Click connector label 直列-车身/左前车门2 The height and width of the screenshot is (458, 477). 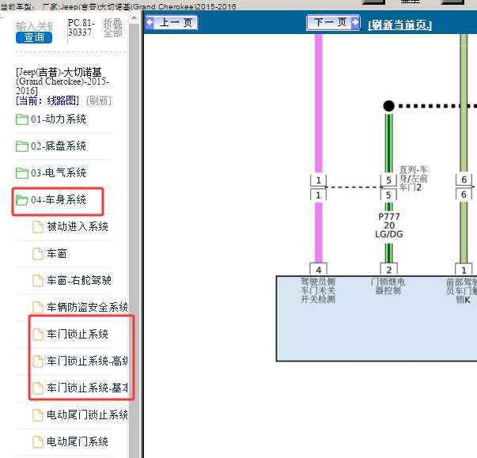coord(414,178)
